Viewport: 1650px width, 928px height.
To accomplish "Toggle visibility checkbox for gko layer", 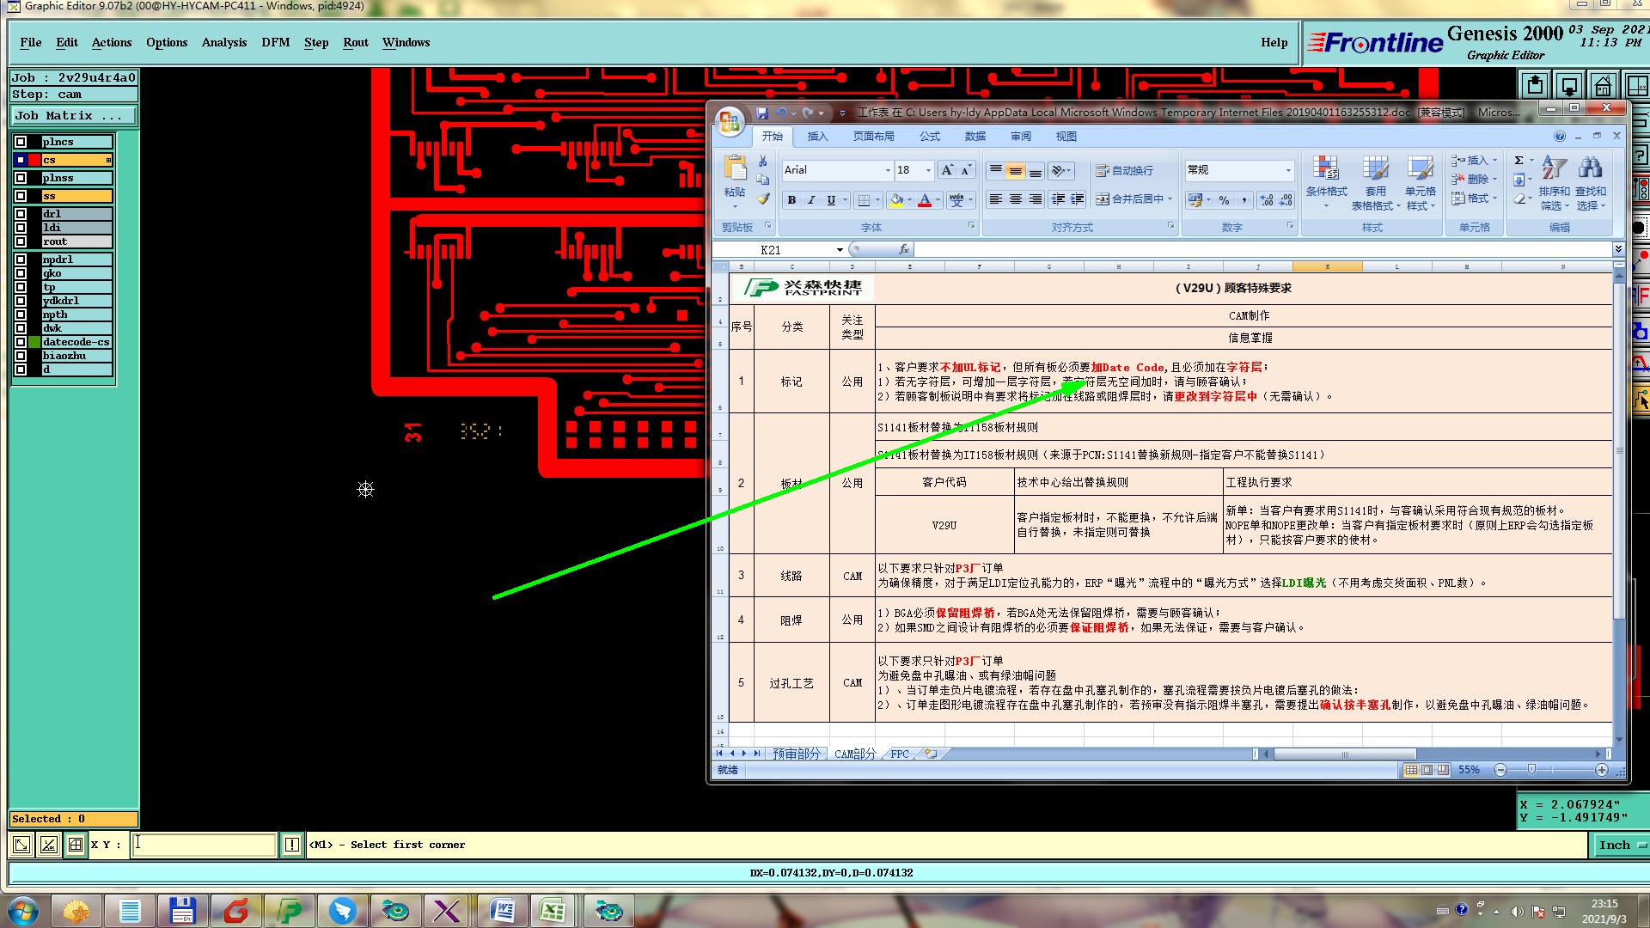I will (21, 273).
